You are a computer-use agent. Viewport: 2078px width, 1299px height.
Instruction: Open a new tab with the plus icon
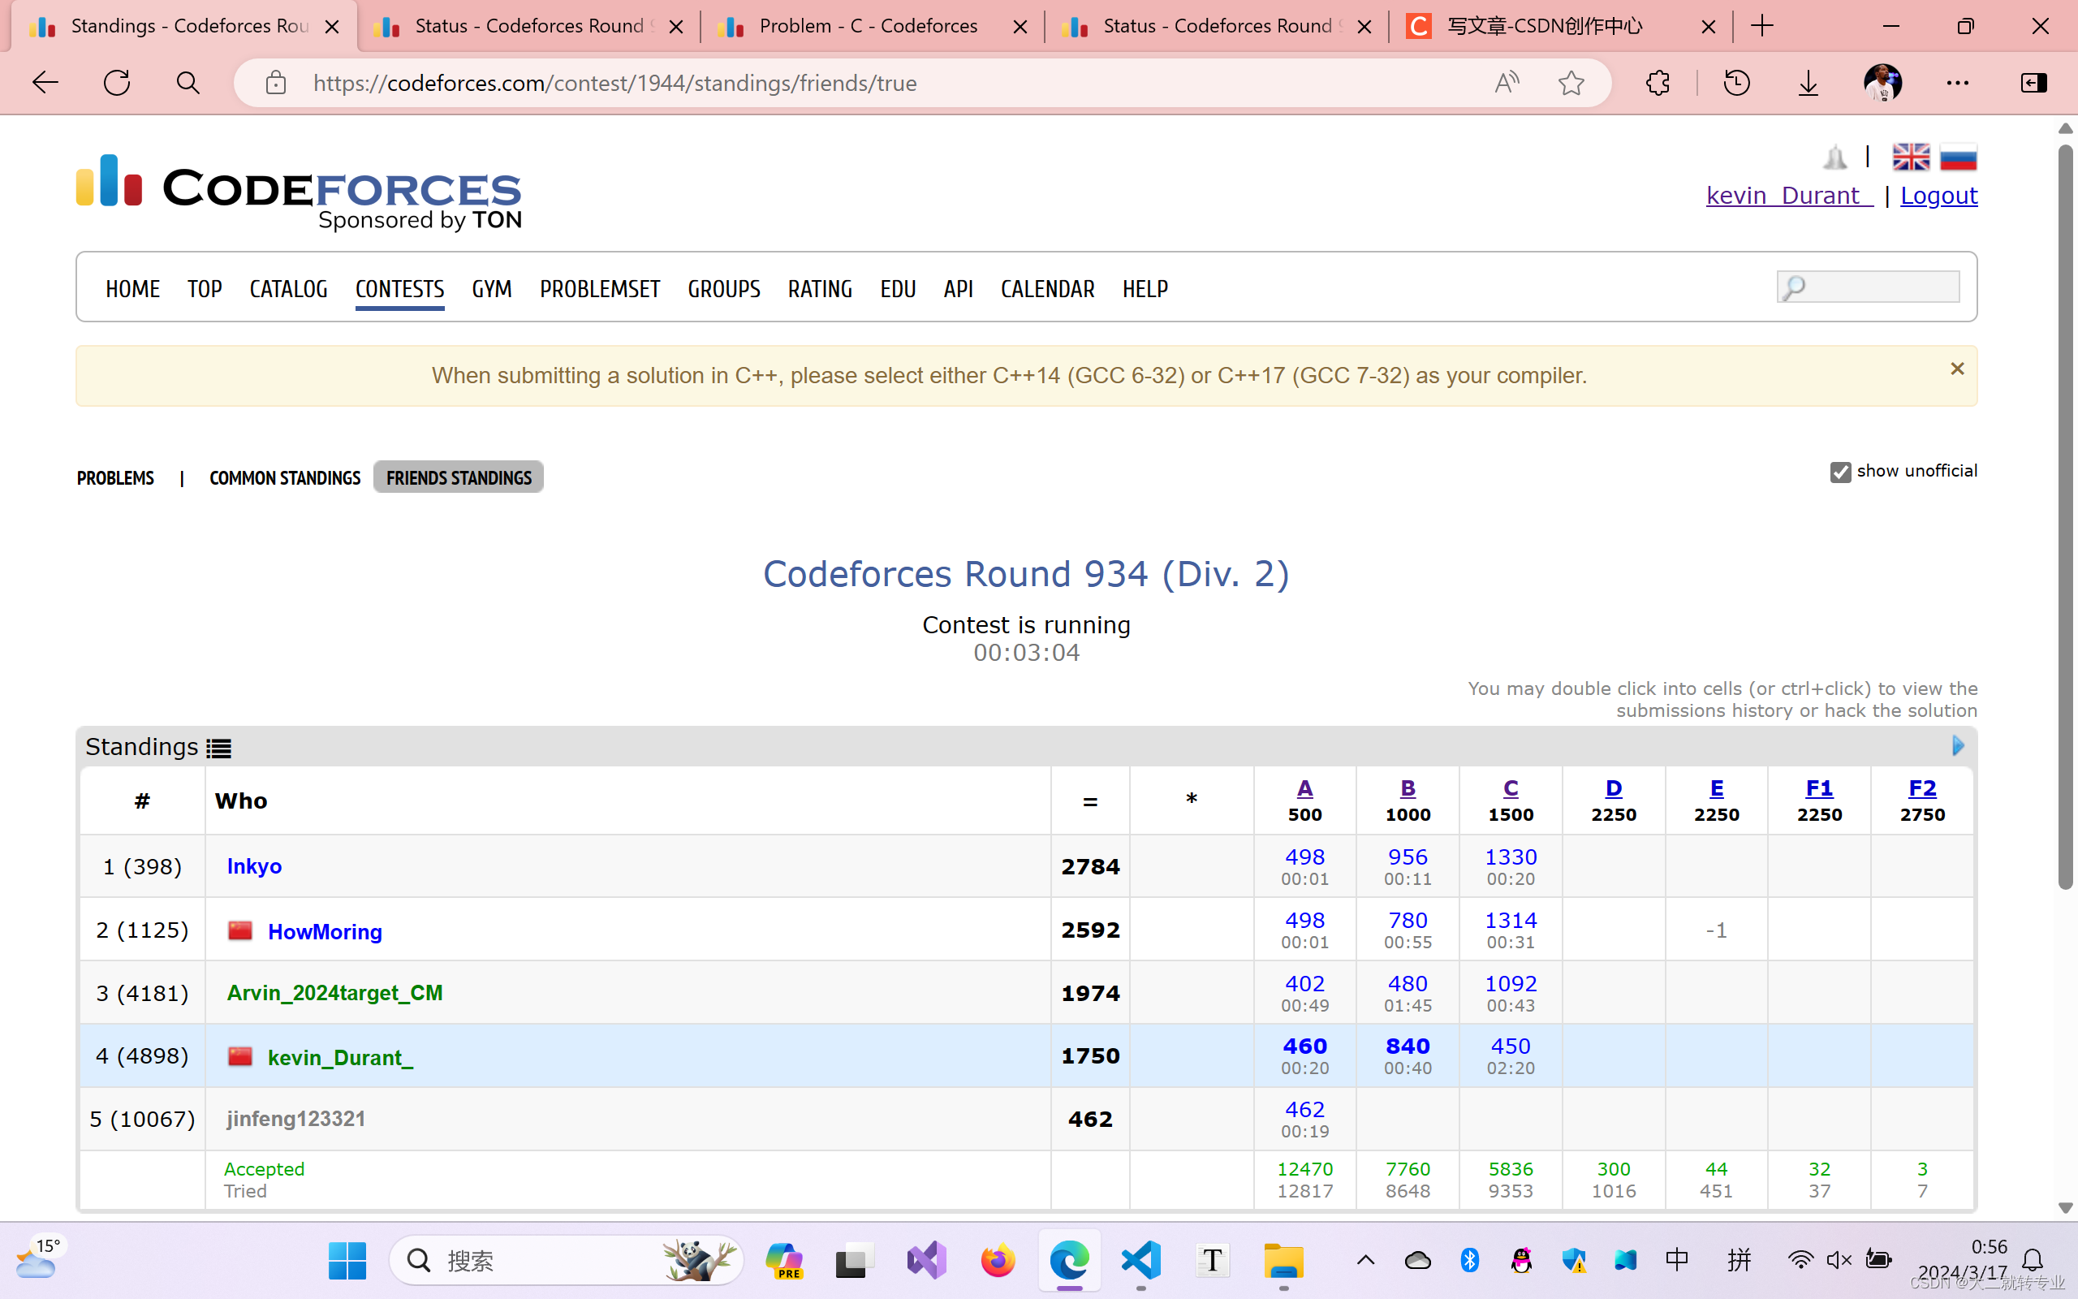click(1762, 26)
